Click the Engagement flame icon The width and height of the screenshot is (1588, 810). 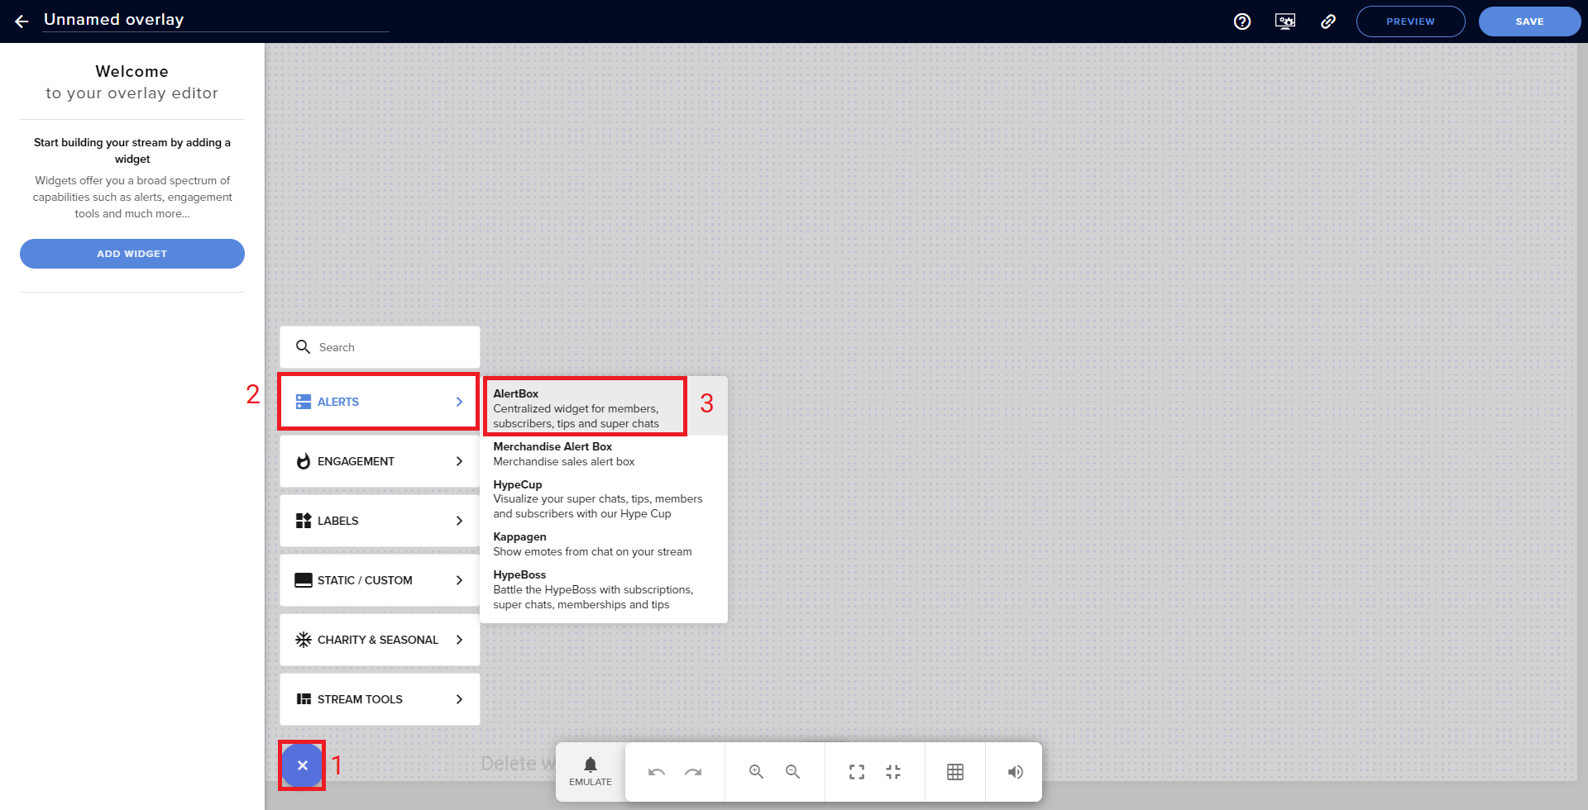(x=304, y=461)
